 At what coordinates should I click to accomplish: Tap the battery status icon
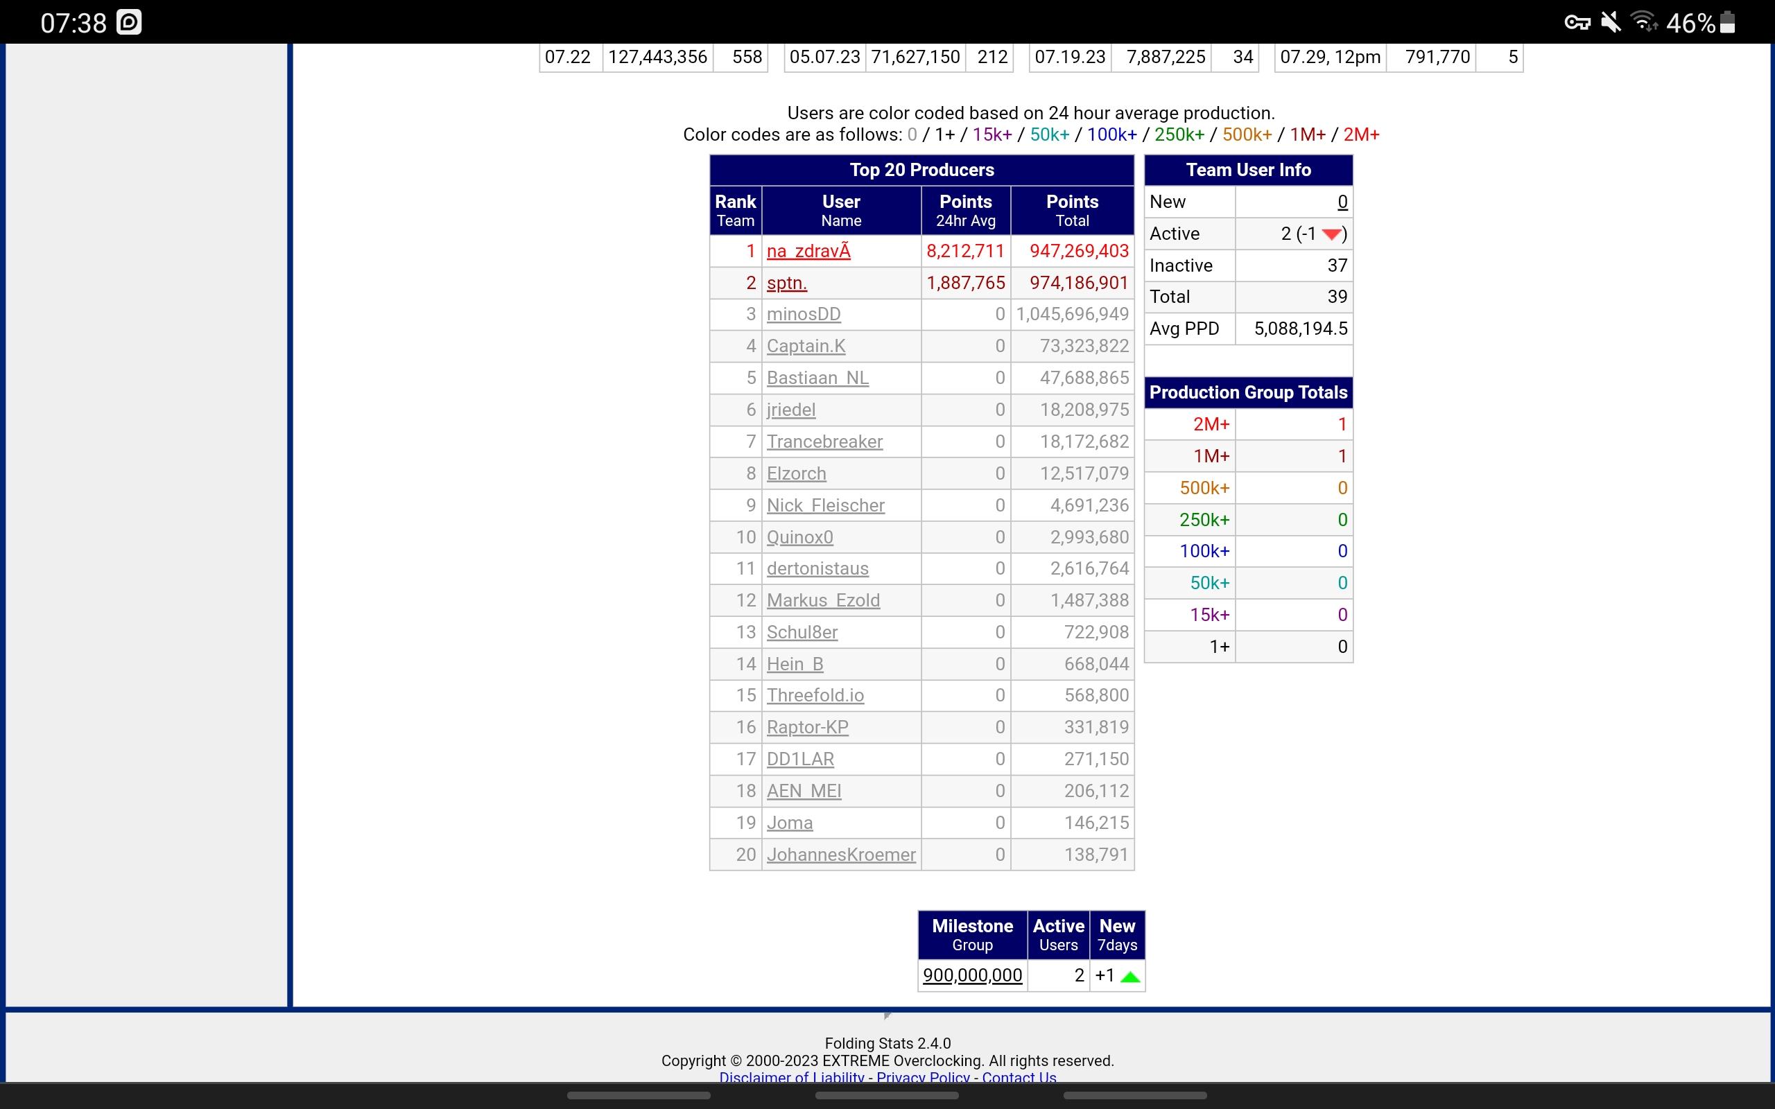[x=1727, y=23]
